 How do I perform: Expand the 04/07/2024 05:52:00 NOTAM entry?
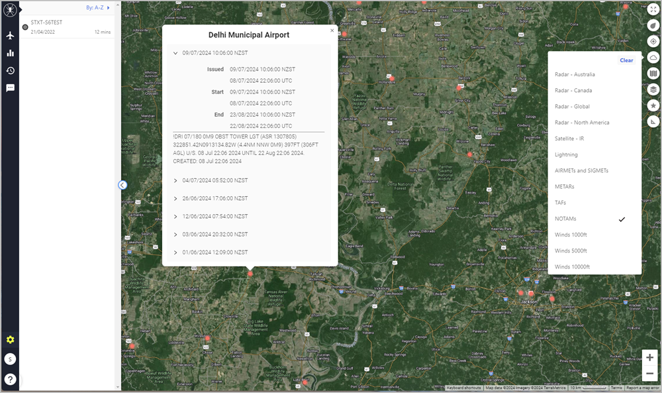point(175,180)
